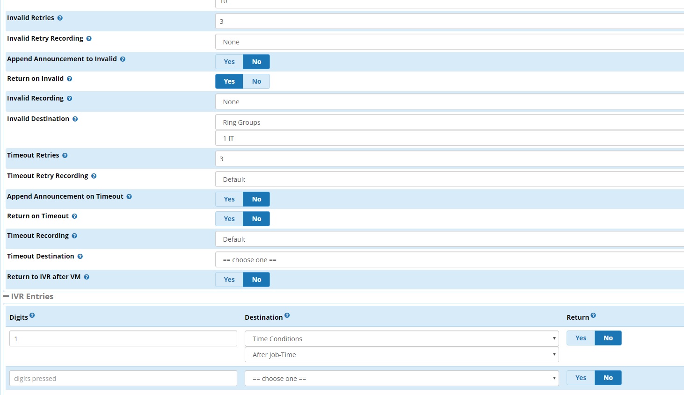The width and height of the screenshot is (684, 395).
Task: Click help icon next to Invalid Retries
Action: 60,18
